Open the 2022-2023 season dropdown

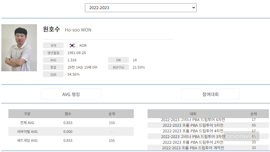(x=141, y=8)
